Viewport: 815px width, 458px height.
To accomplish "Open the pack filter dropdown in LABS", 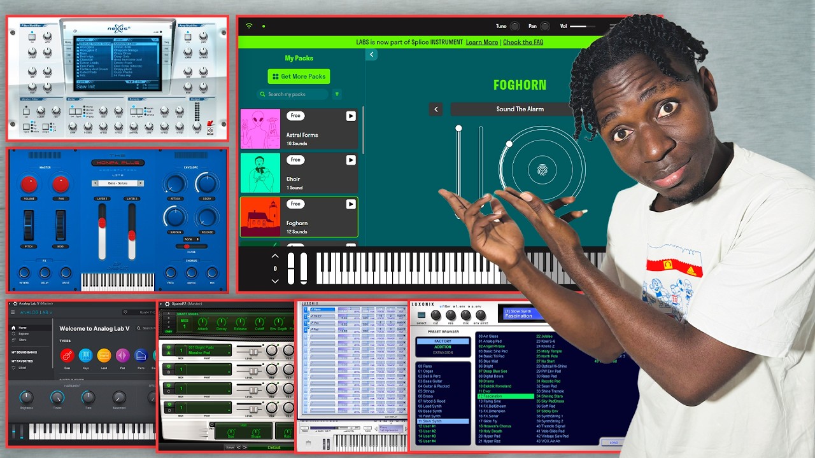I will 337,94.
